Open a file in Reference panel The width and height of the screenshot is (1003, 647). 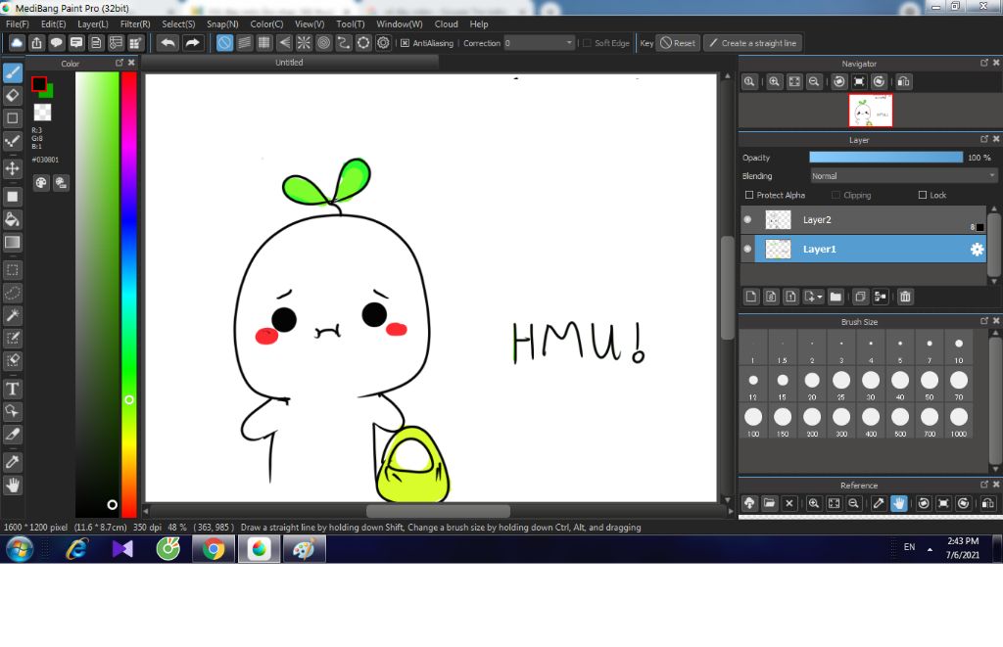coord(769,504)
